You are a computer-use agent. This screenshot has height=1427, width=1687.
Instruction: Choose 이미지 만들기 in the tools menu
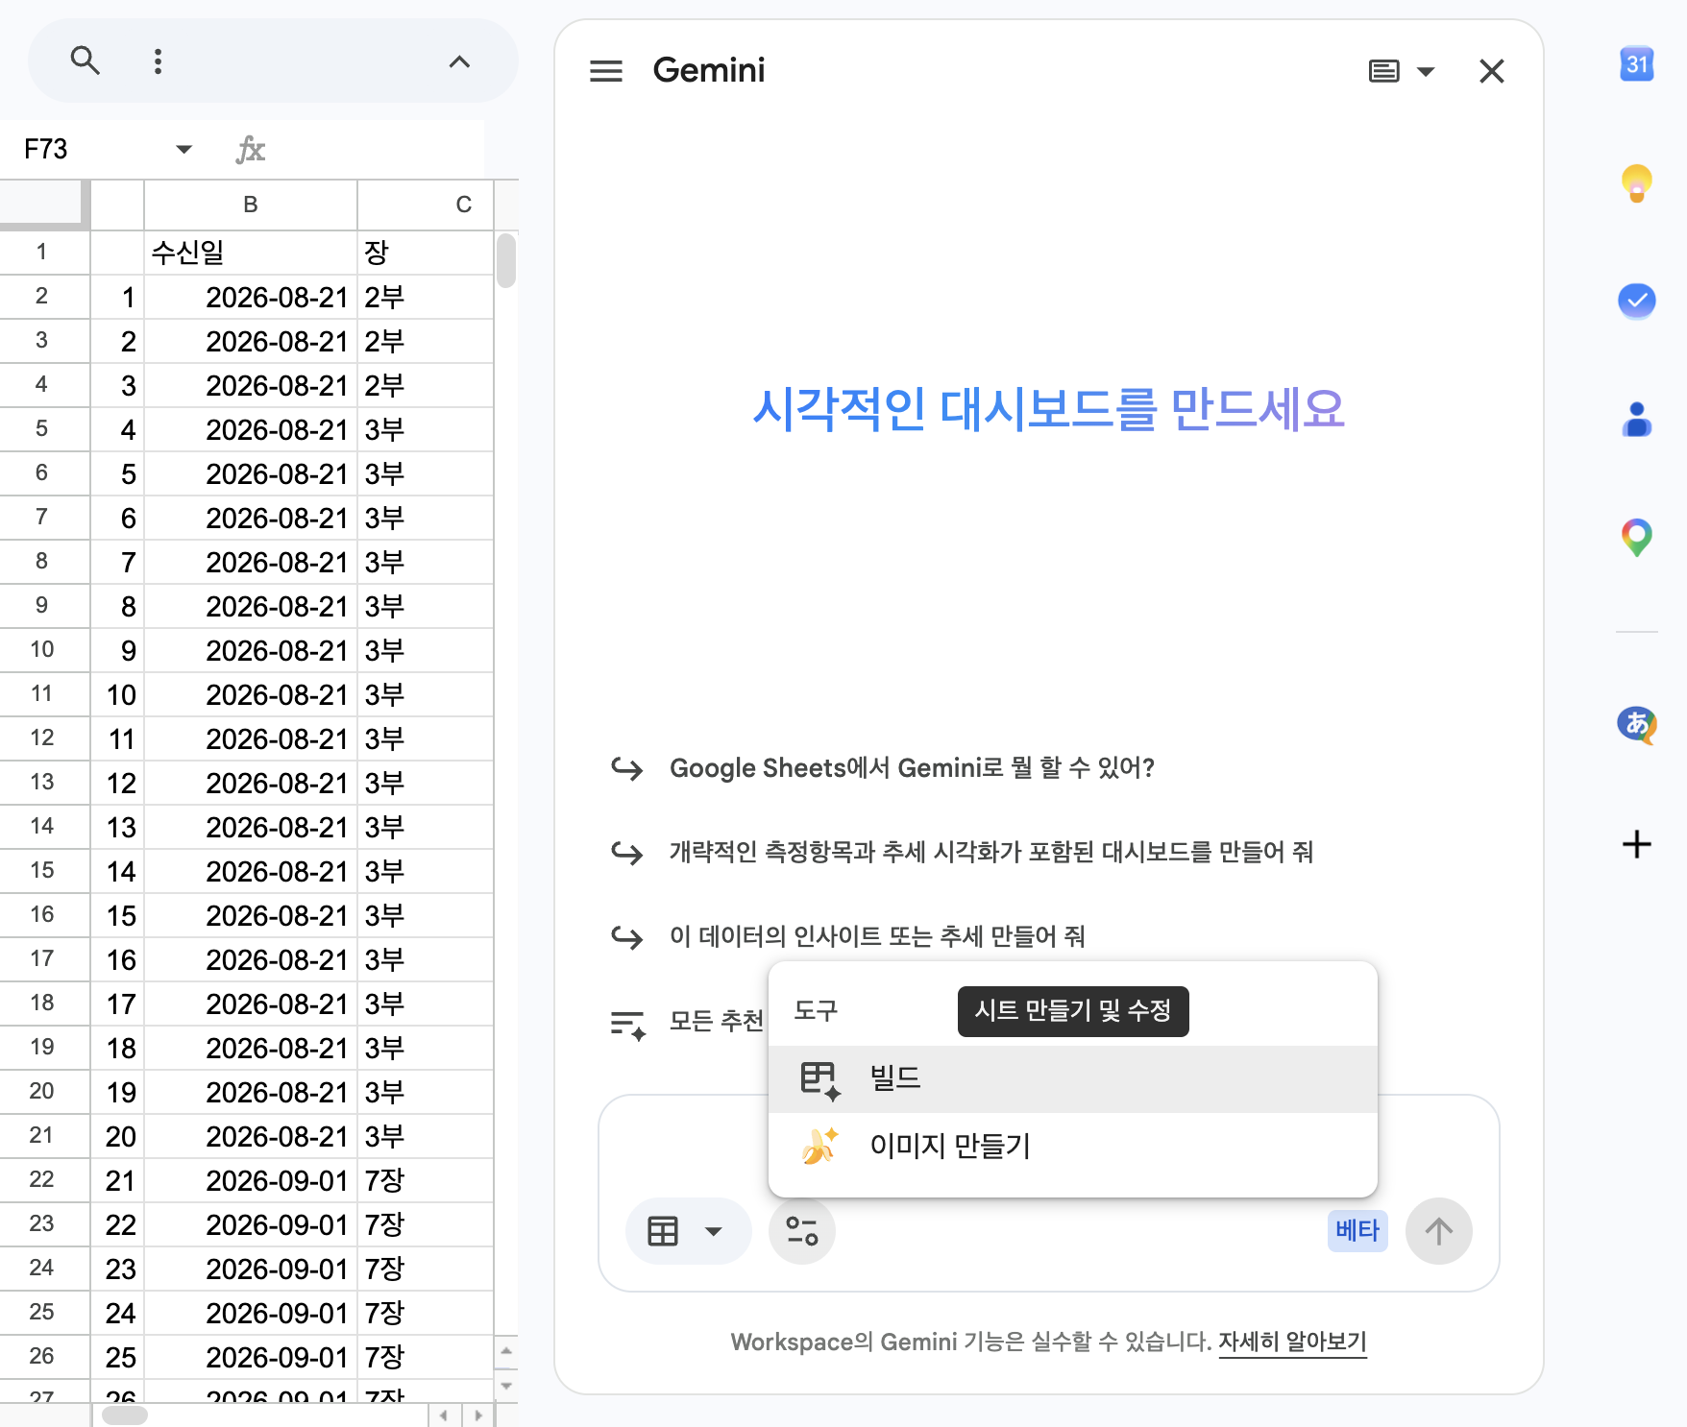click(x=1073, y=1146)
